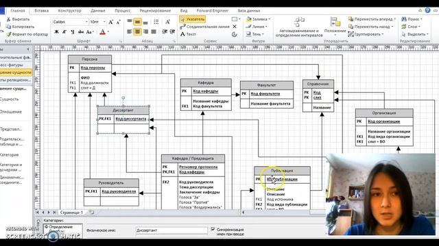The width and height of the screenshot is (439, 246).
Task: Switch to the Рецензирование ribbon tab
Action: pos(155,11)
